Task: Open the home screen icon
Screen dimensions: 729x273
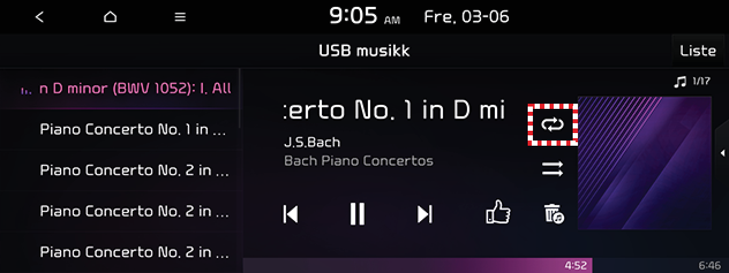Action: 110,17
